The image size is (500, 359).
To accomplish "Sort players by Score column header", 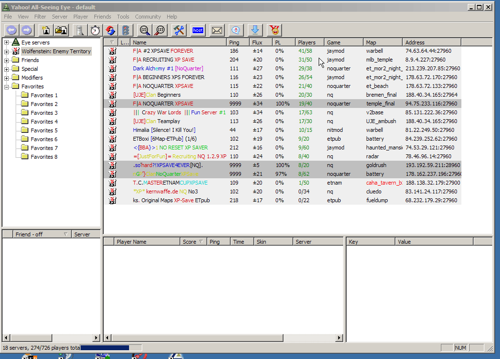I will point(193,242).
